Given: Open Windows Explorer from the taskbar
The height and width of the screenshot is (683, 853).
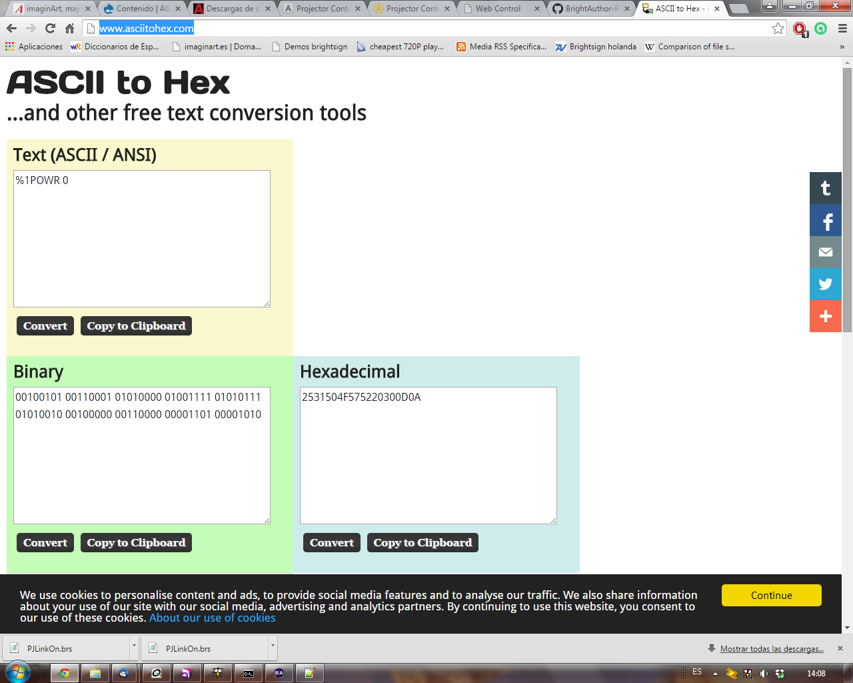Looking at the screenshot, I should [95, 673].
